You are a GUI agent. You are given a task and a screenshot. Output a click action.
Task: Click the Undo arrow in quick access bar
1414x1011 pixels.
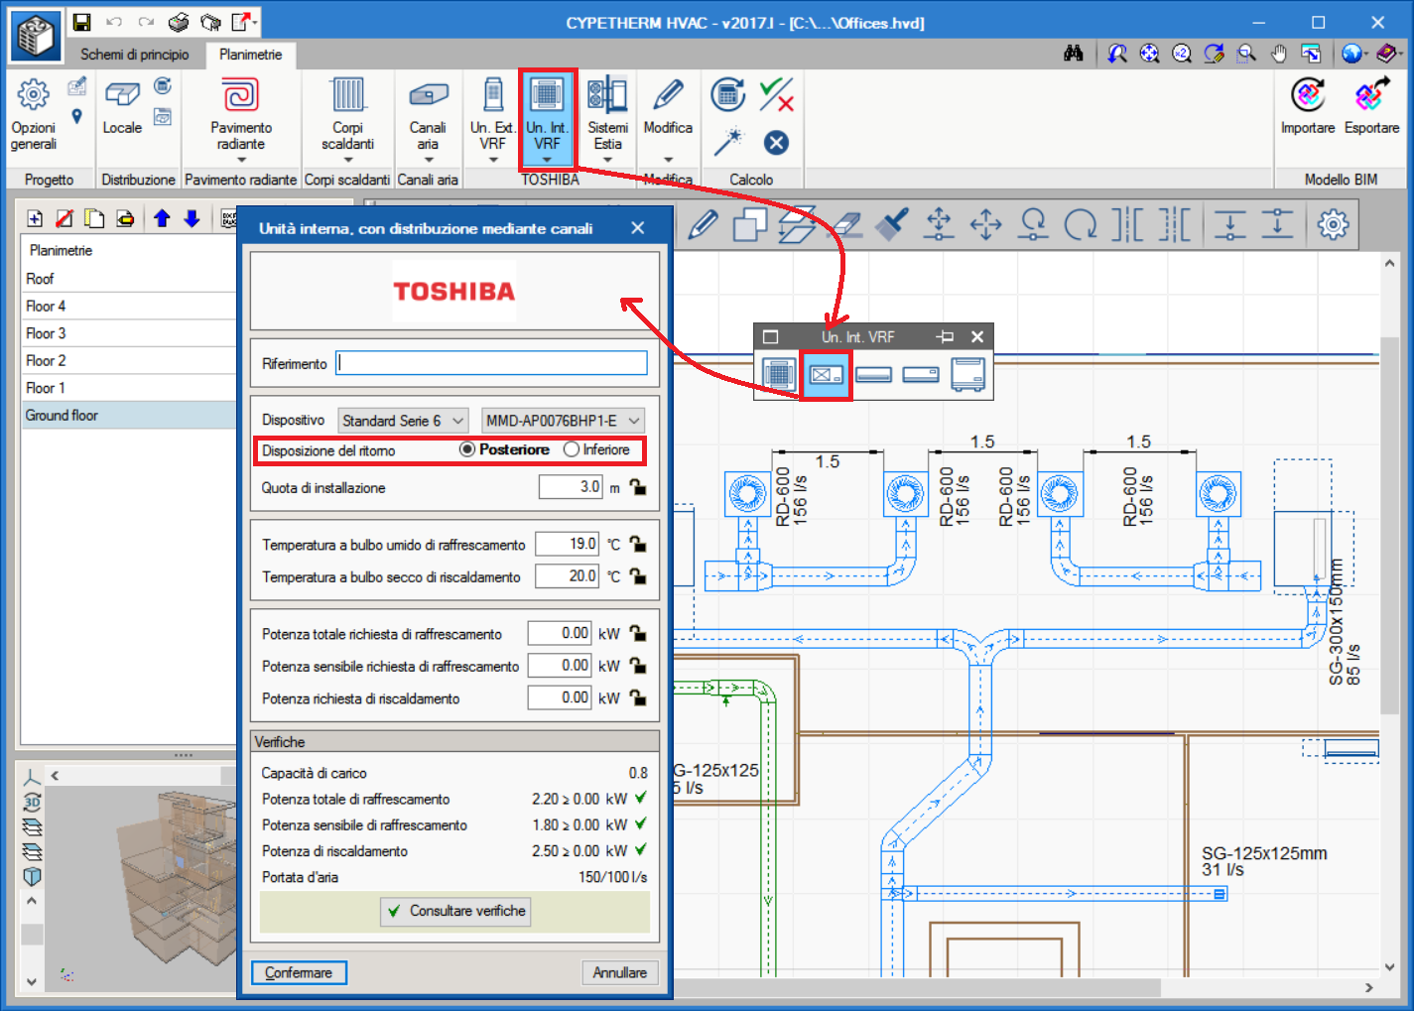pos(114,22)
